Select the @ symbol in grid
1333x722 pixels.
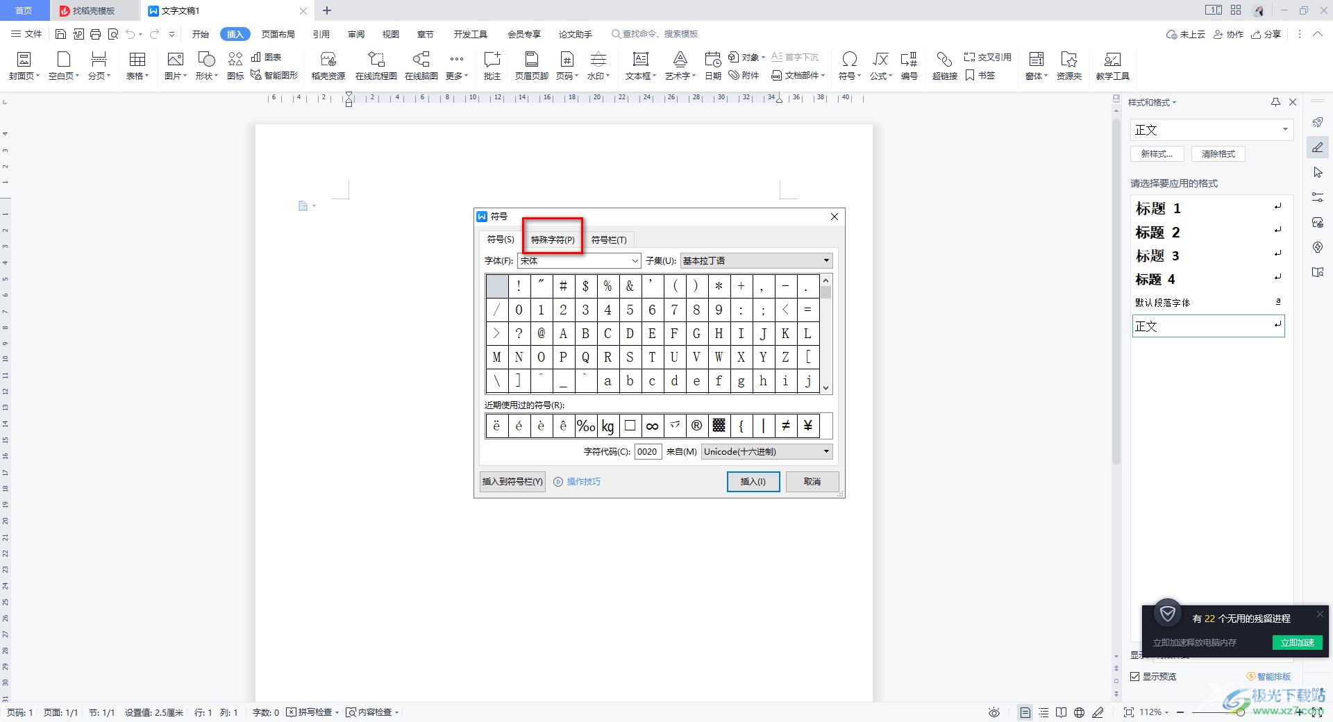541,333
